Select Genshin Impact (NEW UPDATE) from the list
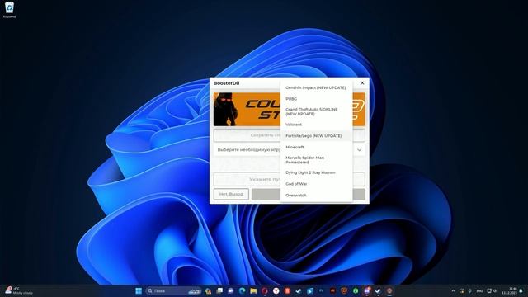Image resolution: width=528 pixels, height=297 pixels. tap(316, 88)
